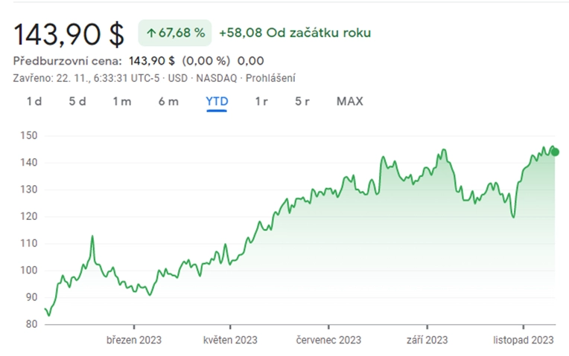The height and width of the screenshot is (356, 569).
Task: Click the active YTD tab
Action: click(x=217, y=101)
